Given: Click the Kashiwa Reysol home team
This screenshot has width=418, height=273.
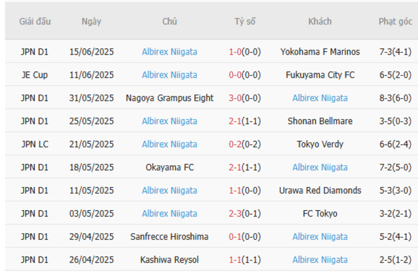Looking at the screenshot, I should [x=169, y=260].
